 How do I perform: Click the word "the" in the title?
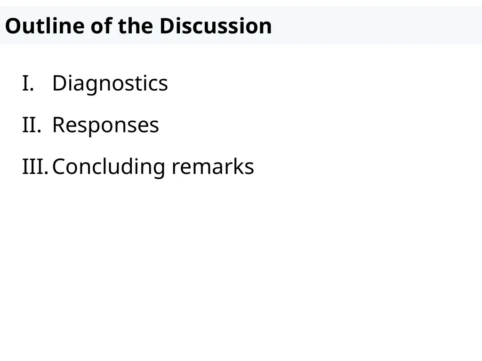(x=136, y=26)
